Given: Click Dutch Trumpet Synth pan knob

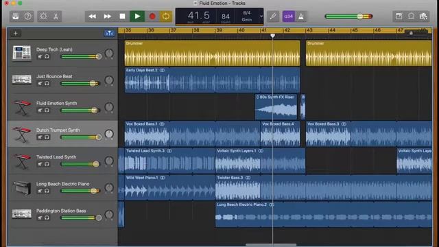Looking at the screenshot, I should point(109,134).
